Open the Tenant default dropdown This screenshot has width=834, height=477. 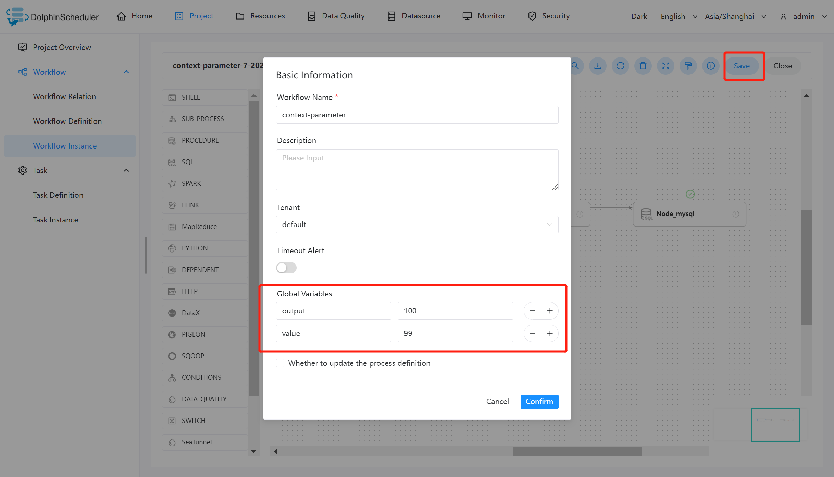417,225
